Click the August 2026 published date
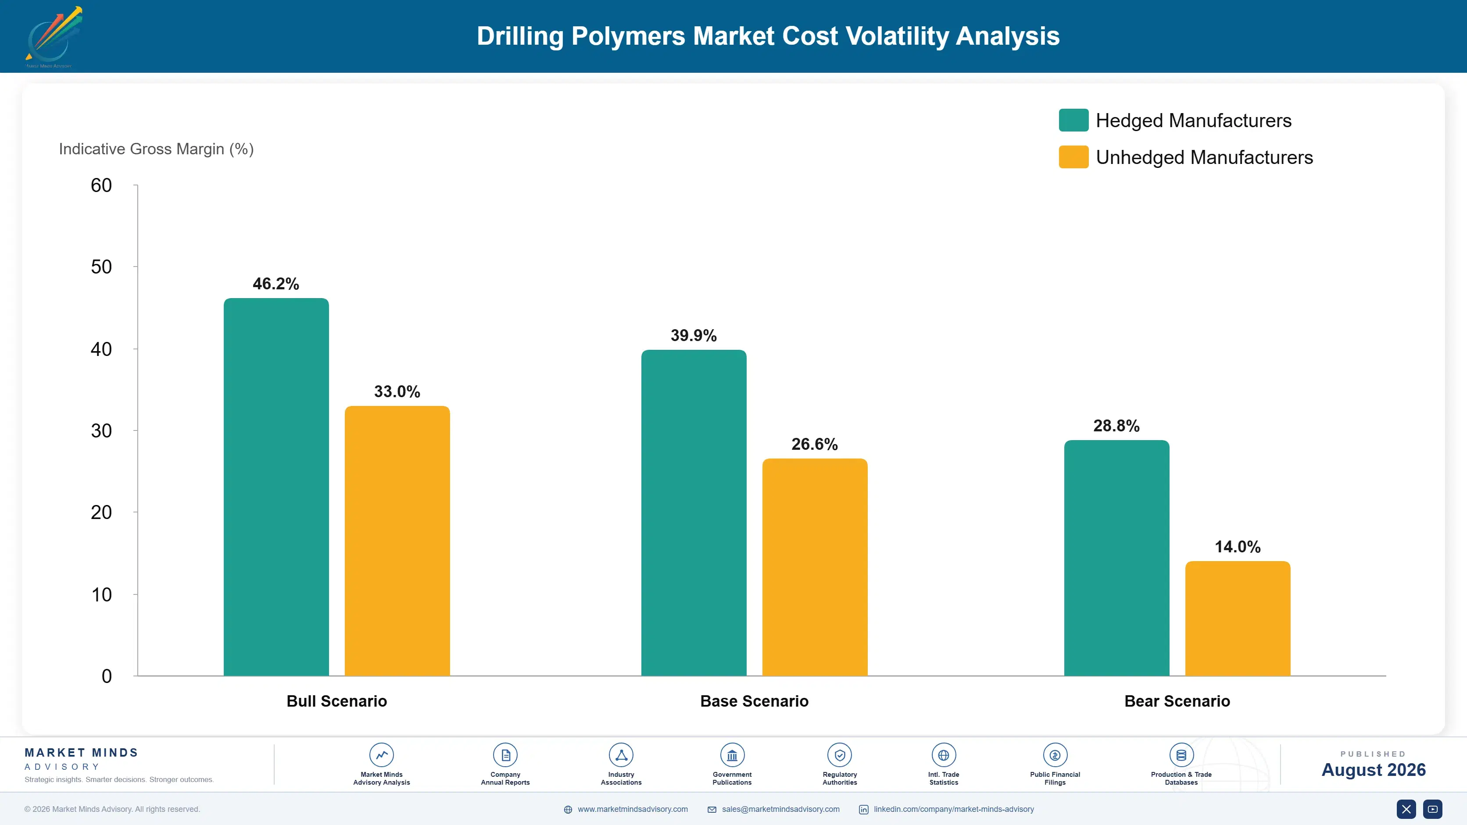This screenshot has width=1467, height=825. (x=1374, y=770)
